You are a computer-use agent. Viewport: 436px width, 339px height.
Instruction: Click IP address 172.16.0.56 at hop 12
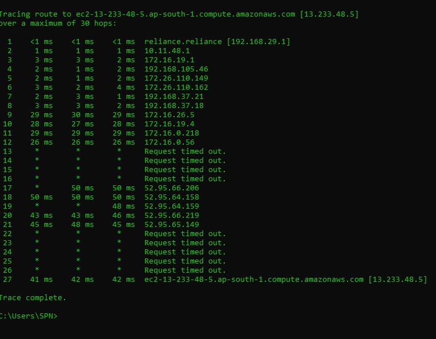point(169,142)
